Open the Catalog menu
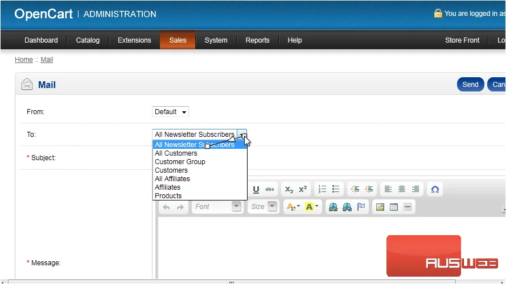This screenshot has height=284, width=506. tap(88, 40)
